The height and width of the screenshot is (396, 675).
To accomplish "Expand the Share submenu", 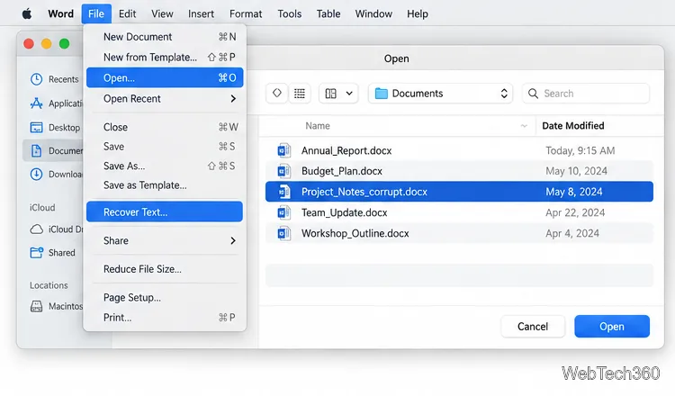I will point(165,240).
